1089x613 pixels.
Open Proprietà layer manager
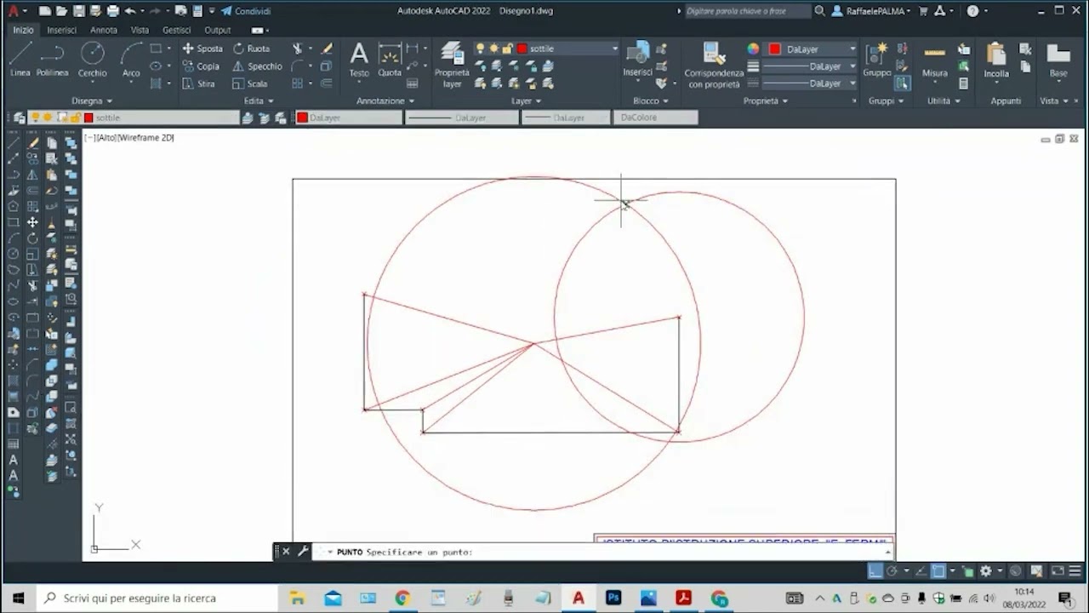click(x=452, y=65)
